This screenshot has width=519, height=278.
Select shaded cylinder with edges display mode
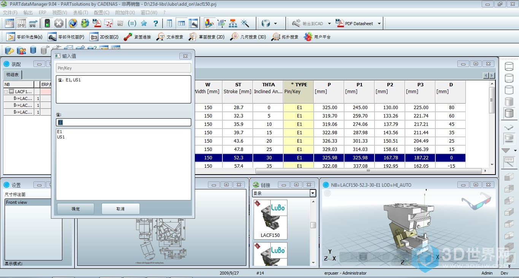point(509,113)
